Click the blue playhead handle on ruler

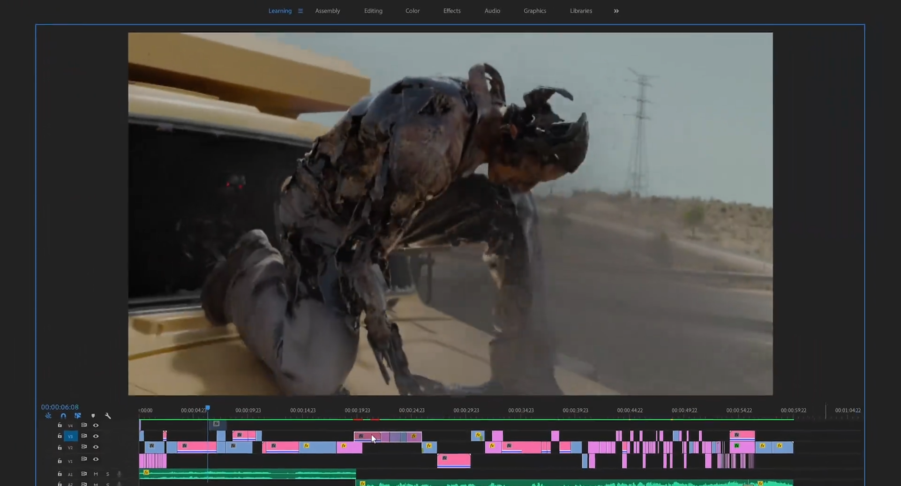pyautogui.click(x=208, y=408)
